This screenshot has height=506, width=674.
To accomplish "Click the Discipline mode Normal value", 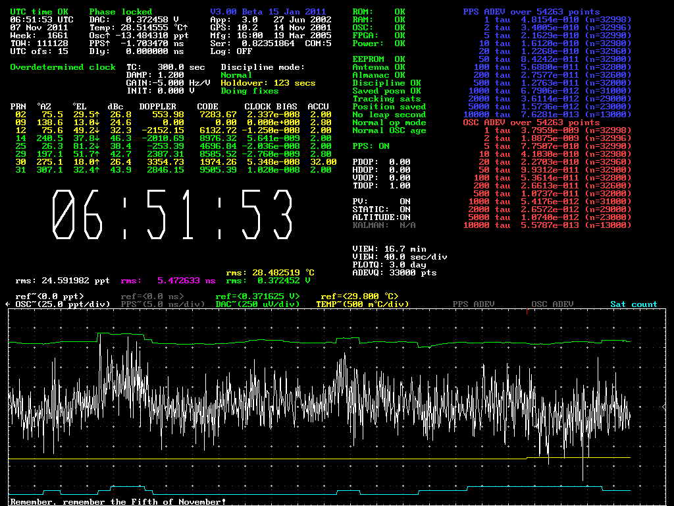I will pos(236,75).
